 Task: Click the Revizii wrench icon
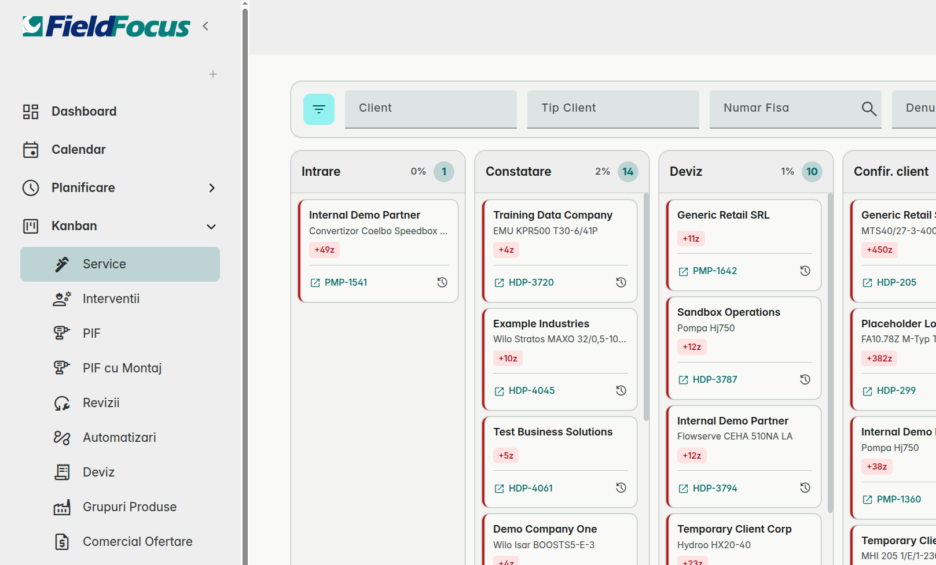[62, 403]
